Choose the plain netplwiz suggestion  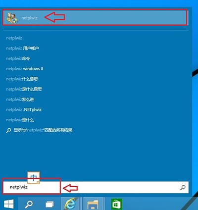[x=14, y=38]
